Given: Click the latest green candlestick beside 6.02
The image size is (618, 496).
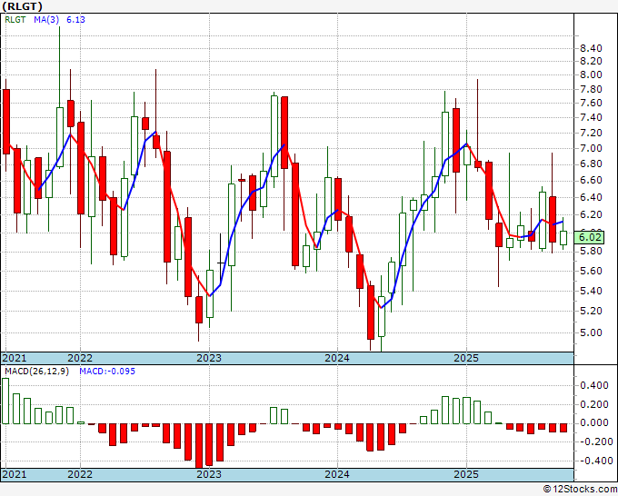Looking at the screenshot, I should tap(563, 238).
